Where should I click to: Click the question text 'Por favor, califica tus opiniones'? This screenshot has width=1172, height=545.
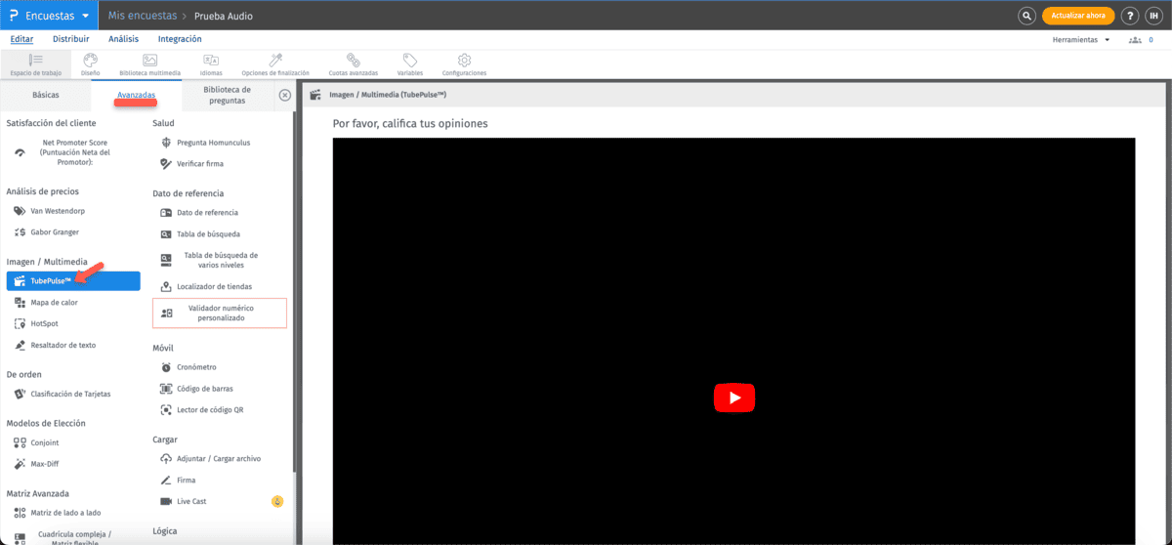point(410,124)
